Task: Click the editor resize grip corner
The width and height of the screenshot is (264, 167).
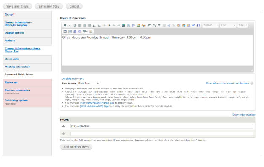Action: [x=252, y=70]
